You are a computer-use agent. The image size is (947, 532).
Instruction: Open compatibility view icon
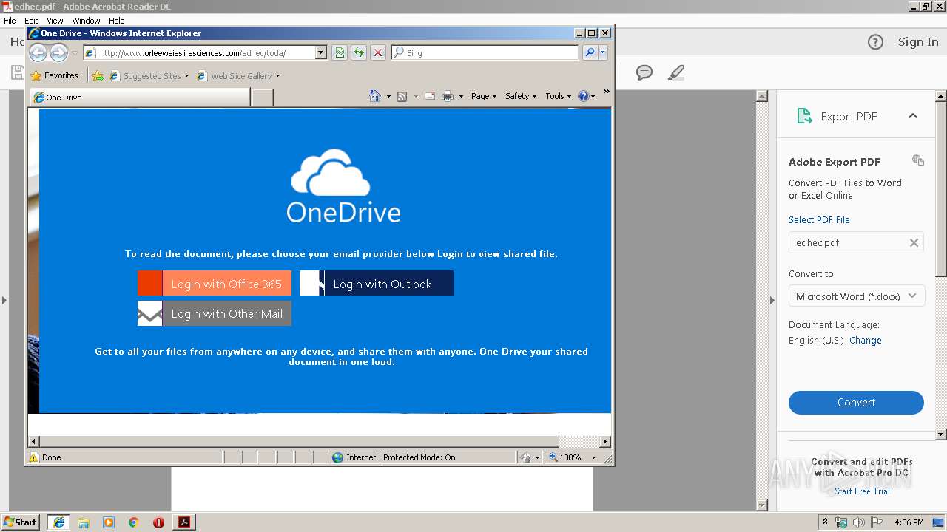(340, 52)
